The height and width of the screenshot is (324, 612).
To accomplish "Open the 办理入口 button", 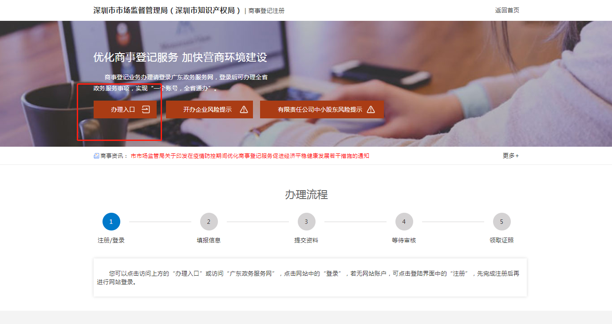I will [124, 109].
